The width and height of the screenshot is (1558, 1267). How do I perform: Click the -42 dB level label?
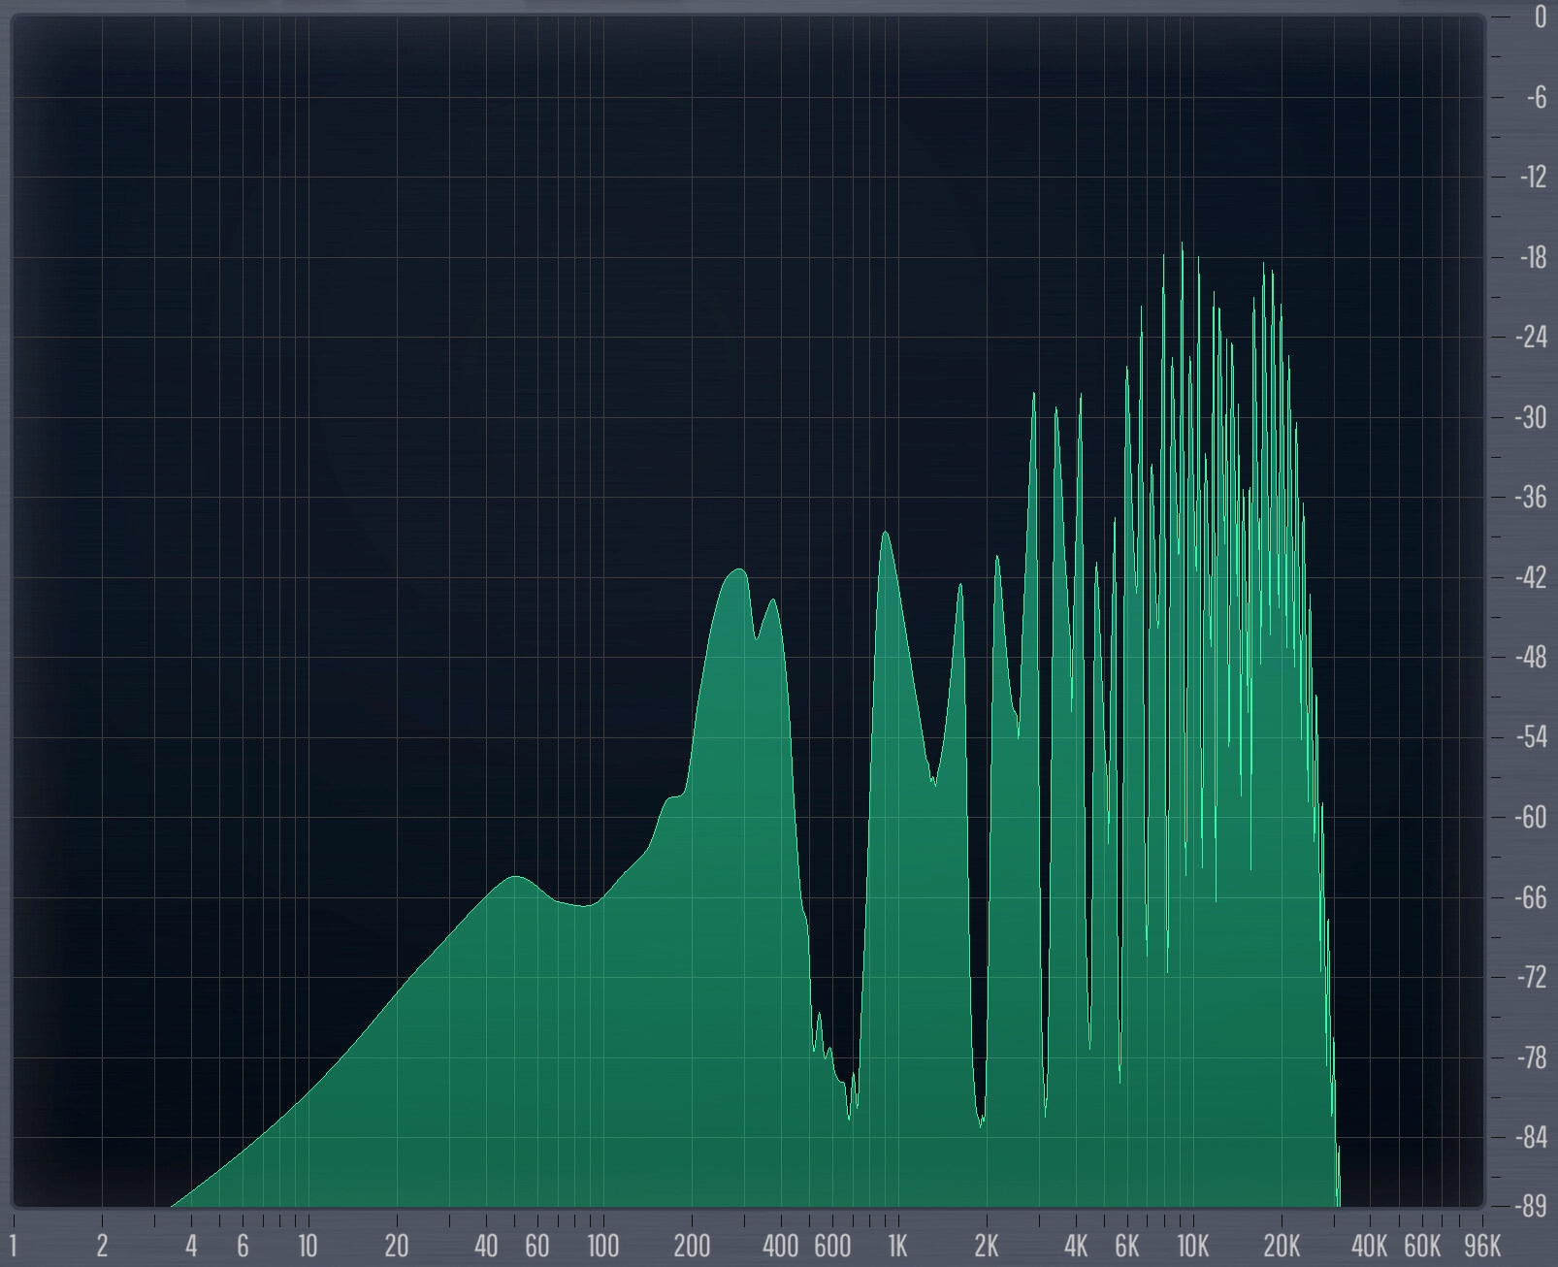[1532, 578]
